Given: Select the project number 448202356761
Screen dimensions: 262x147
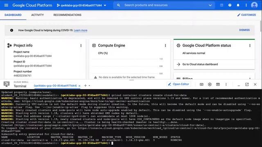Looking at the screenshot, I should pyautogui.click(x=23, y=76).
